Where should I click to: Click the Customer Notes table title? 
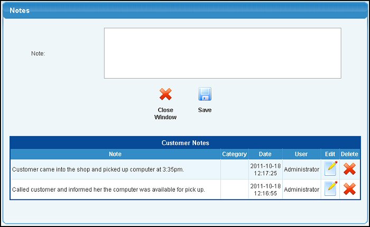[x=185, y=143]
